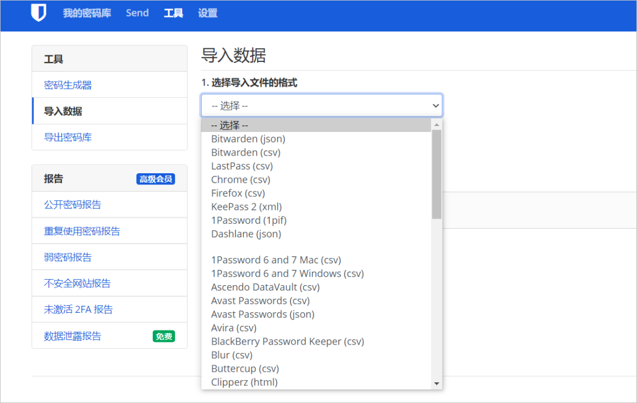This screenshot has height=403, width=637.
Task: Choose Avast Passwords (json)
Action: [x=316, y=314]
